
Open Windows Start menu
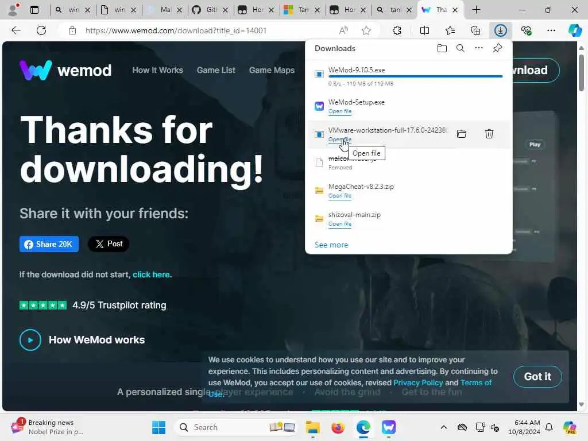click(x=158, y=427)
